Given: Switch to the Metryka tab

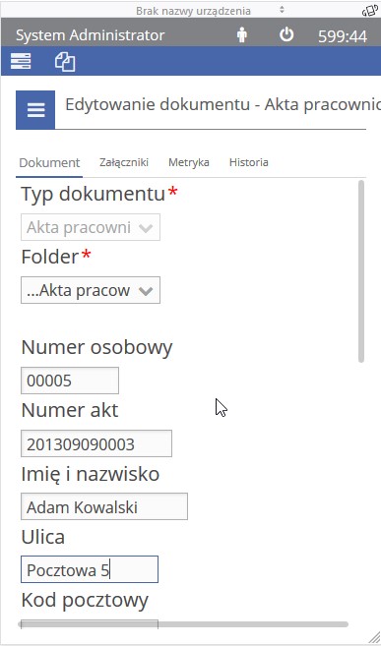Looking at the screenshot, I should (188, 162).
